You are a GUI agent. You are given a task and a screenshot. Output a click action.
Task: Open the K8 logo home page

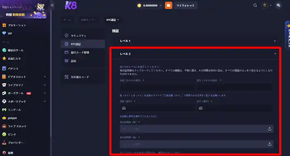point(71,5)
